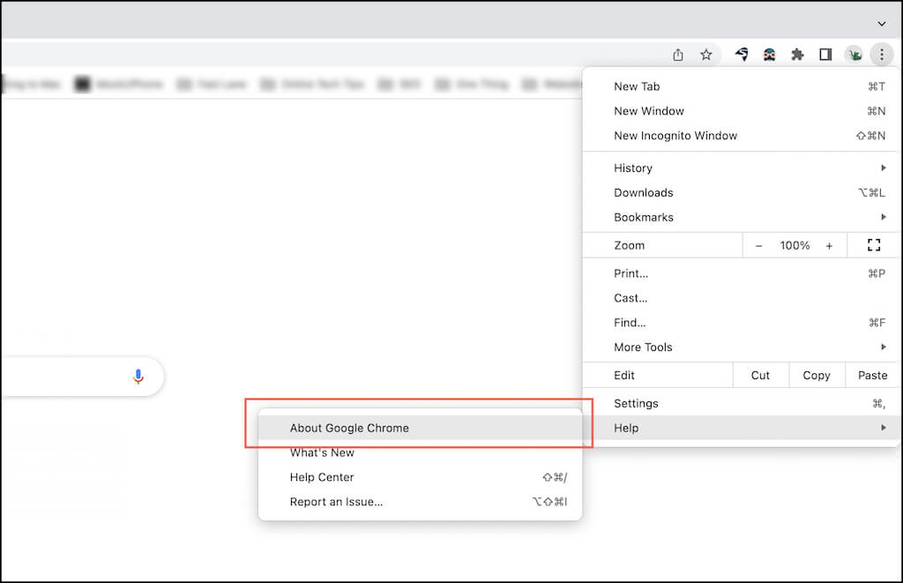The width and height of the screenshot is (903, 583).
Task: Select About Google Chrome
Action: [x=420, y=428]
